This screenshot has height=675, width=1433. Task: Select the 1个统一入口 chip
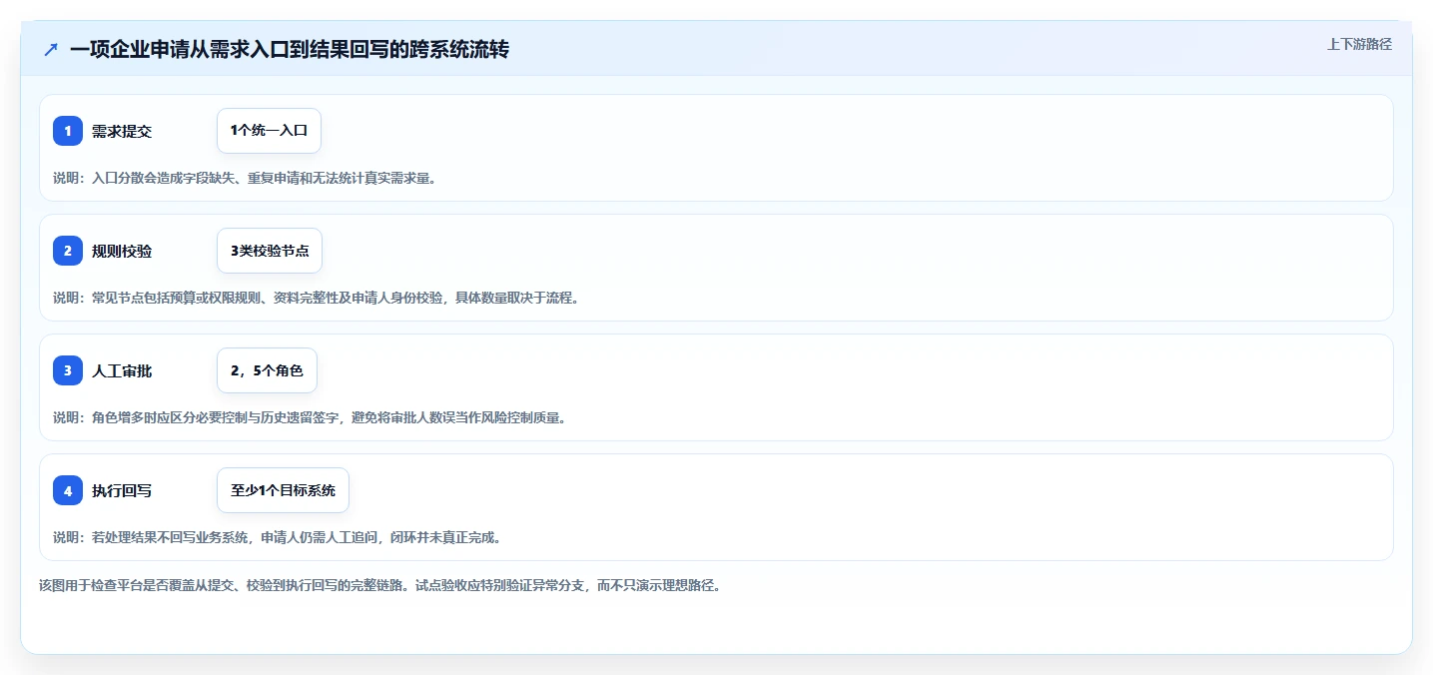tap(269, 131)
